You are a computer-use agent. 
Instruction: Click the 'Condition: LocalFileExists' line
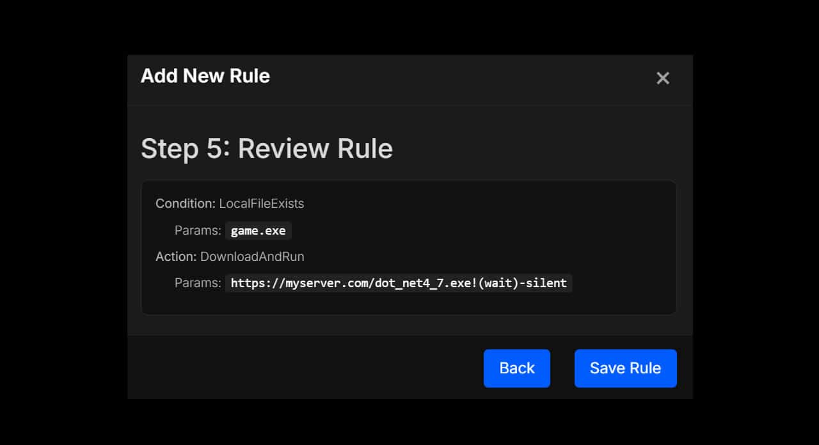coord(230,204)
